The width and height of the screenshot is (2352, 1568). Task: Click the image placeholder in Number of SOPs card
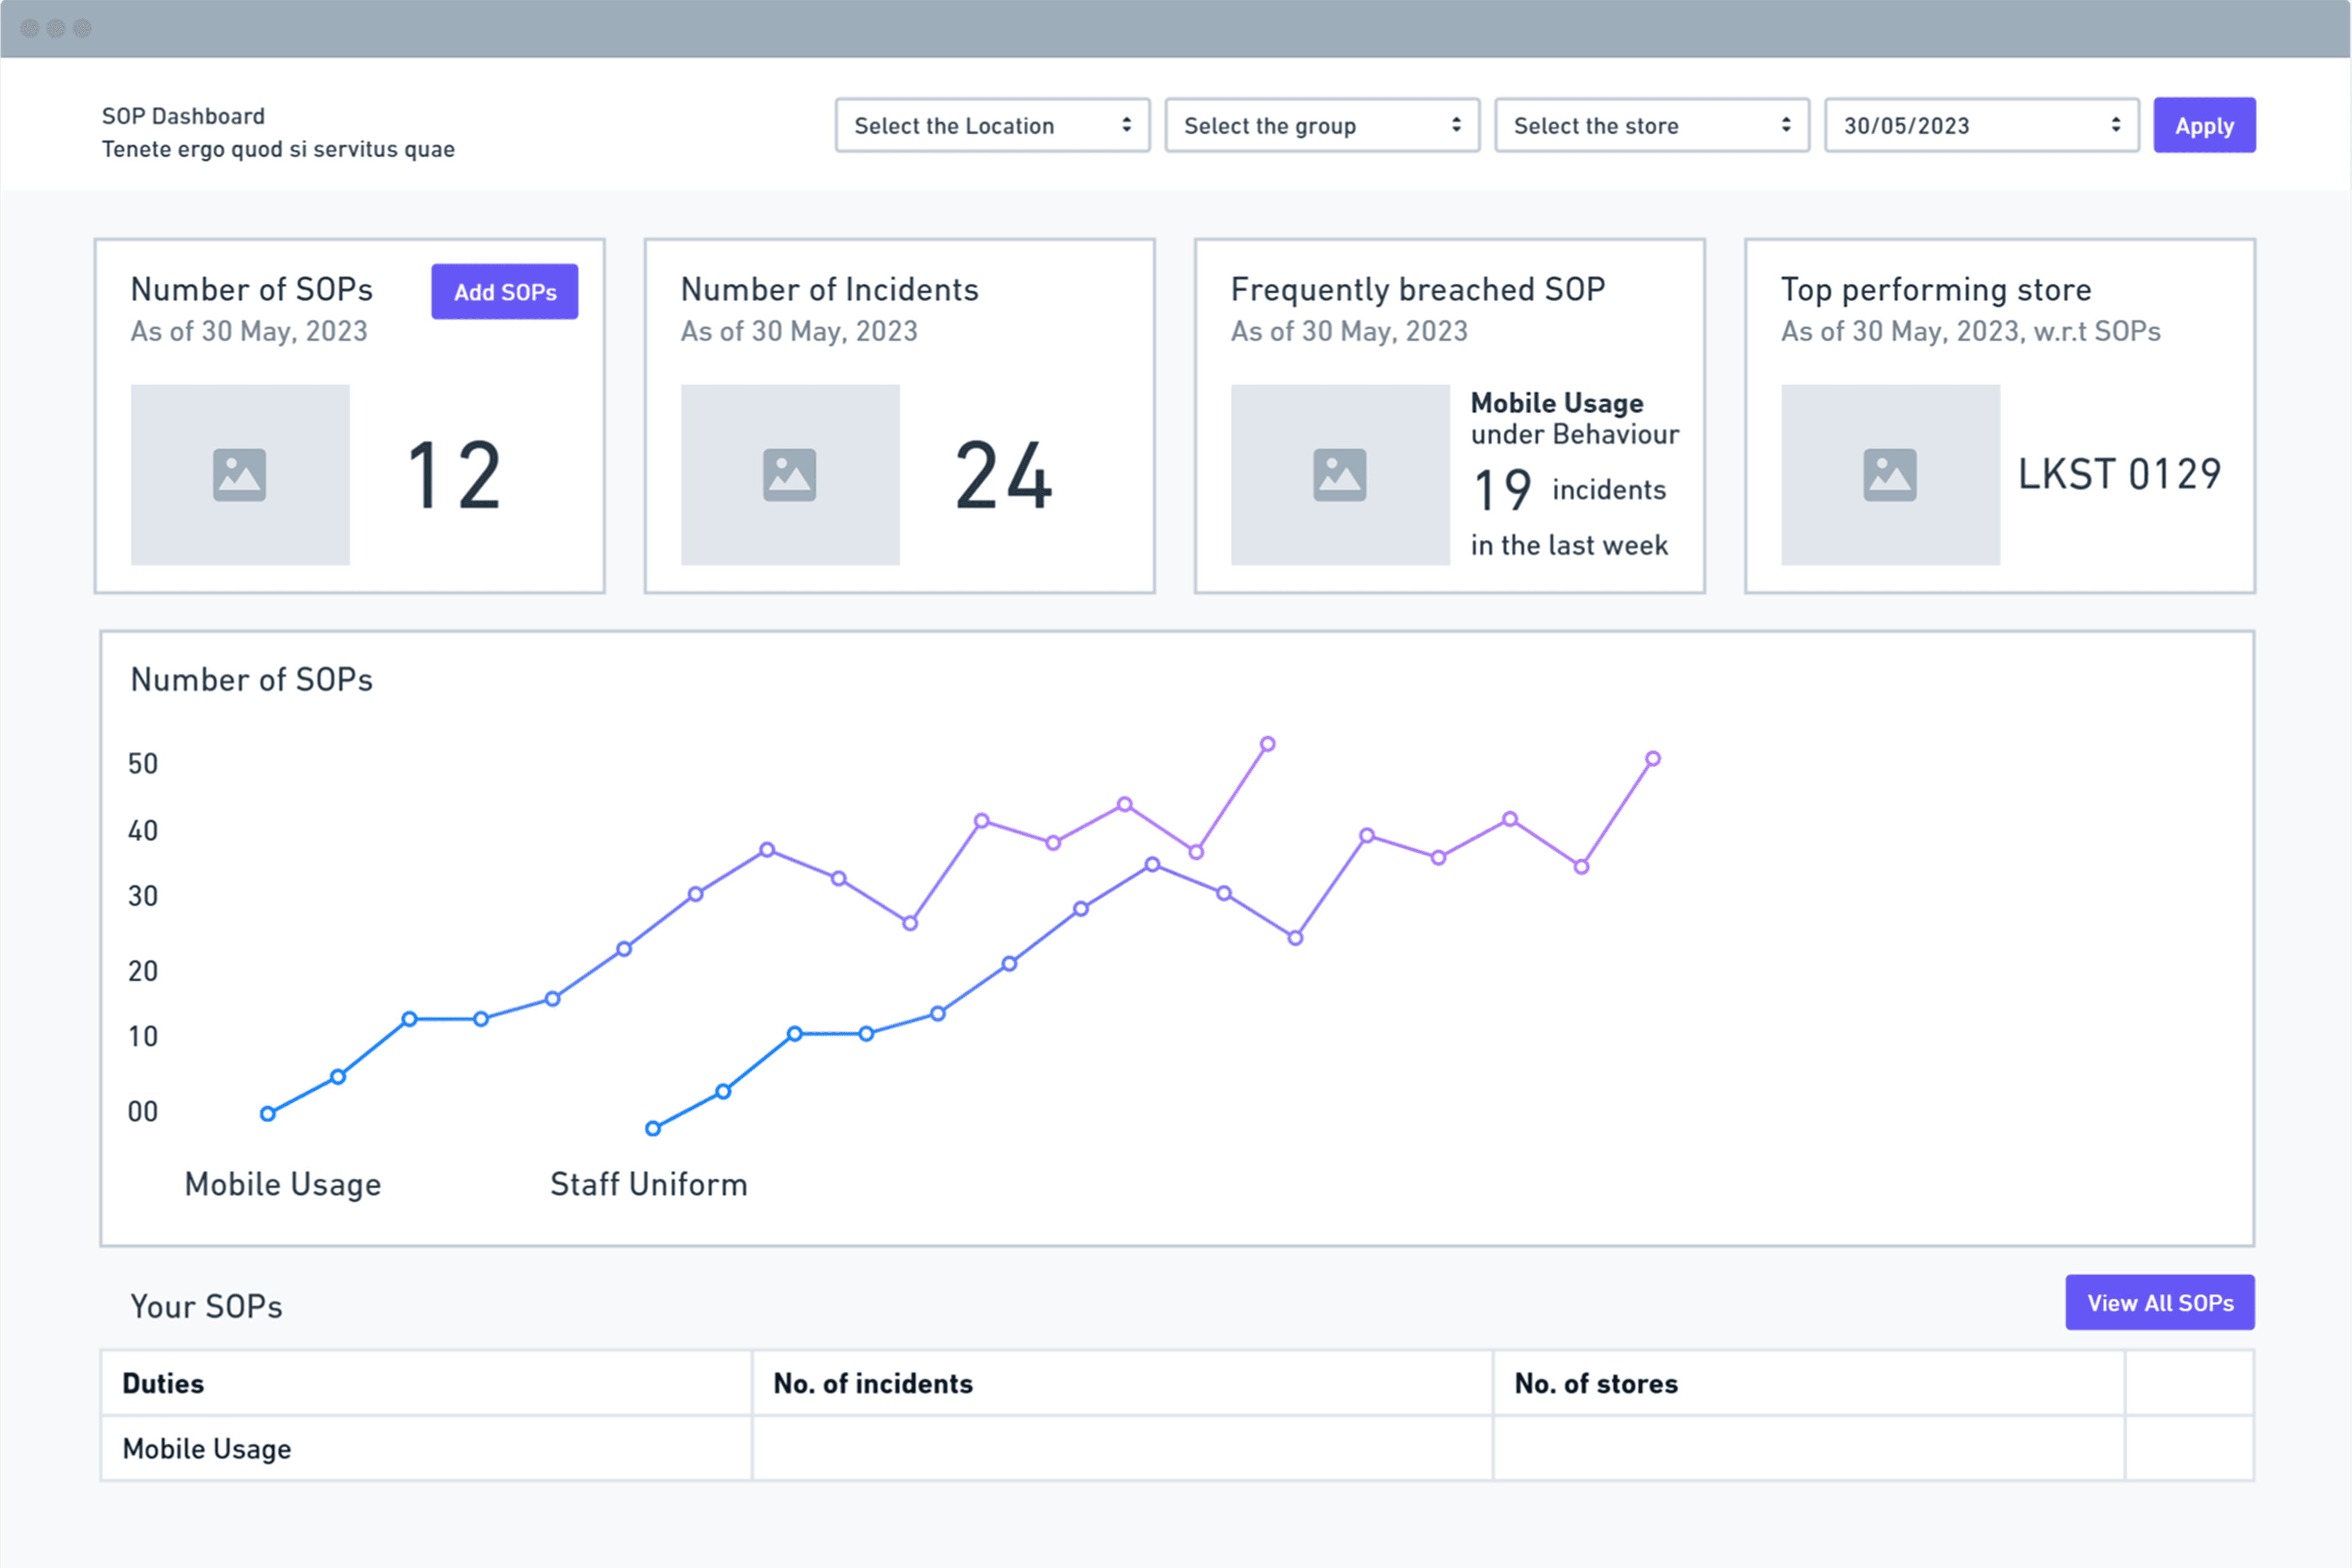[x=240, y=475]
